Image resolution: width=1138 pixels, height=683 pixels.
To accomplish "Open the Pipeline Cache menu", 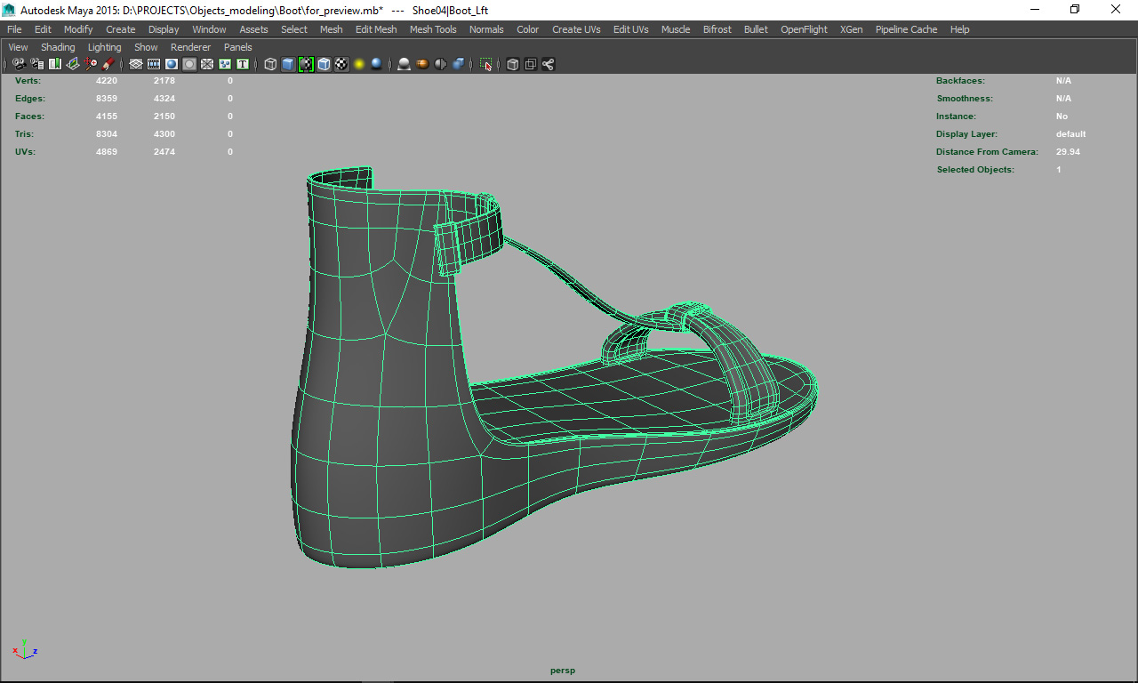I will click(x=906, y=29).
